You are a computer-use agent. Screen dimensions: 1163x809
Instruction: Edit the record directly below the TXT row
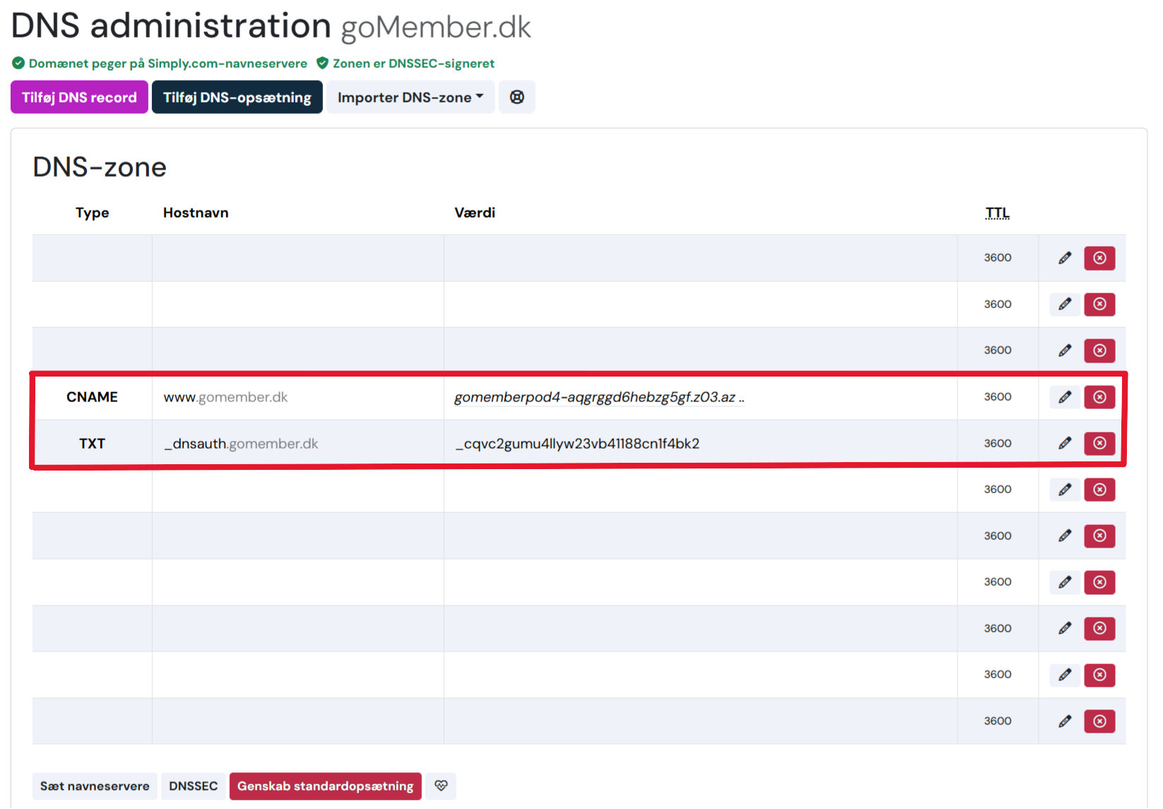pos(1065,490)
